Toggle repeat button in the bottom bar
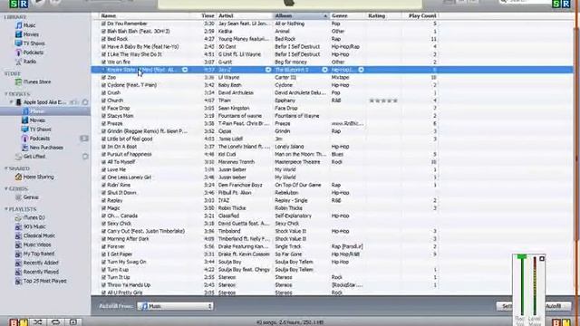This screenshot has height=326, width=580. pos(55,322)
